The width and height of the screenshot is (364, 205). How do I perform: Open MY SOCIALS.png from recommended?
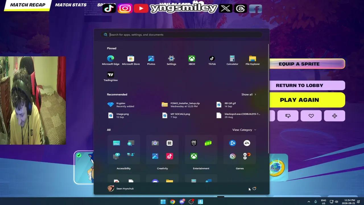[176, 115]
